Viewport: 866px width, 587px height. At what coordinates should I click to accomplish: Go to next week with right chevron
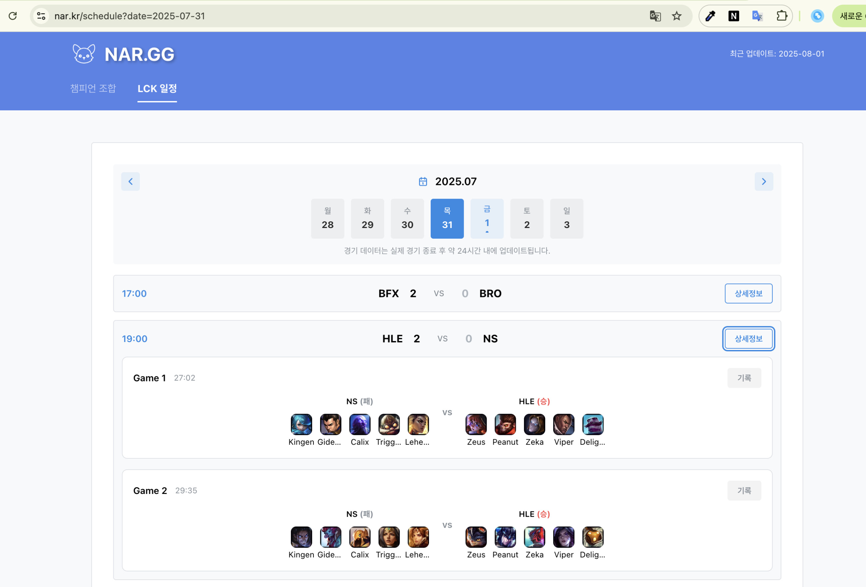tap(763, 182)
